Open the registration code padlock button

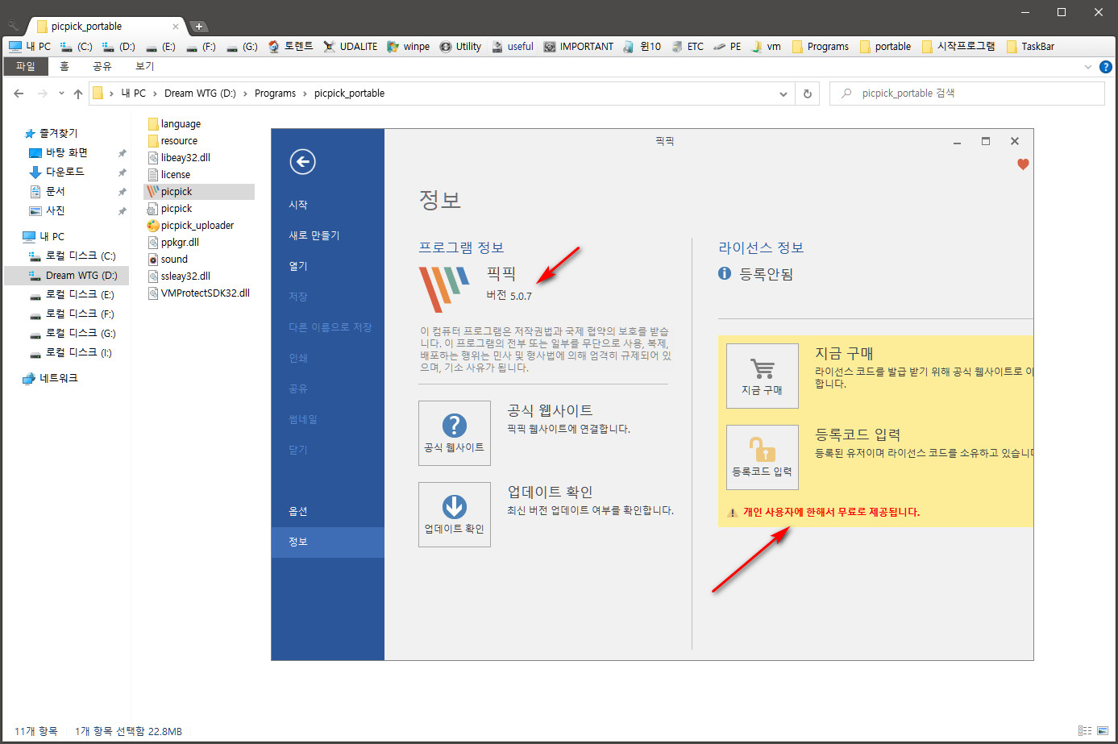pyautogui.click(x=763, y=457)
